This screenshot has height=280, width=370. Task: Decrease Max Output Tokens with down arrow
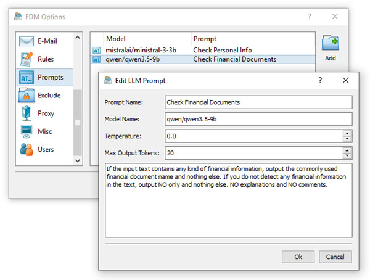(x=347, y=155)
